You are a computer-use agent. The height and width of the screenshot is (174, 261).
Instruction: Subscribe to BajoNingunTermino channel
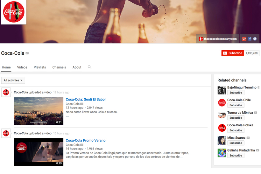(236, 93)
